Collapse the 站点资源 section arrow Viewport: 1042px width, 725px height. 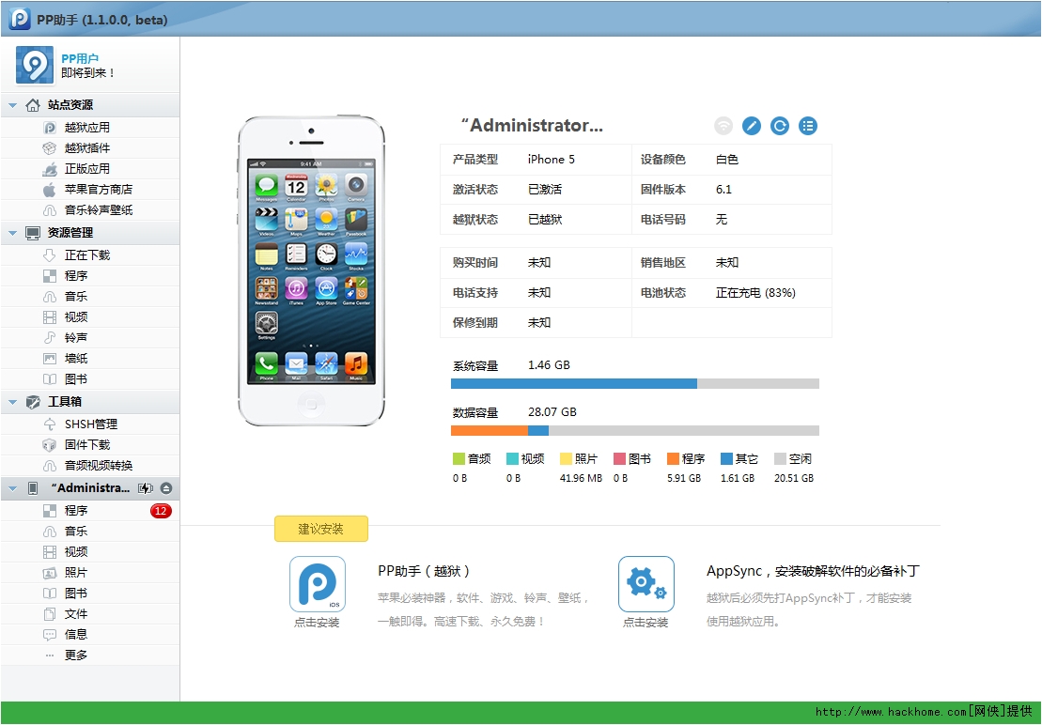[x=12, y=105]
